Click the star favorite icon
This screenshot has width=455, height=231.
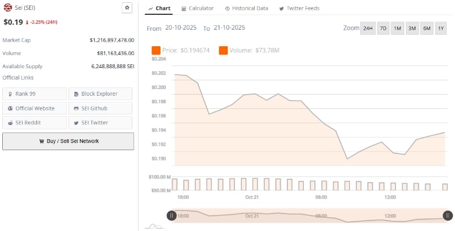click(x=127, y=8)
